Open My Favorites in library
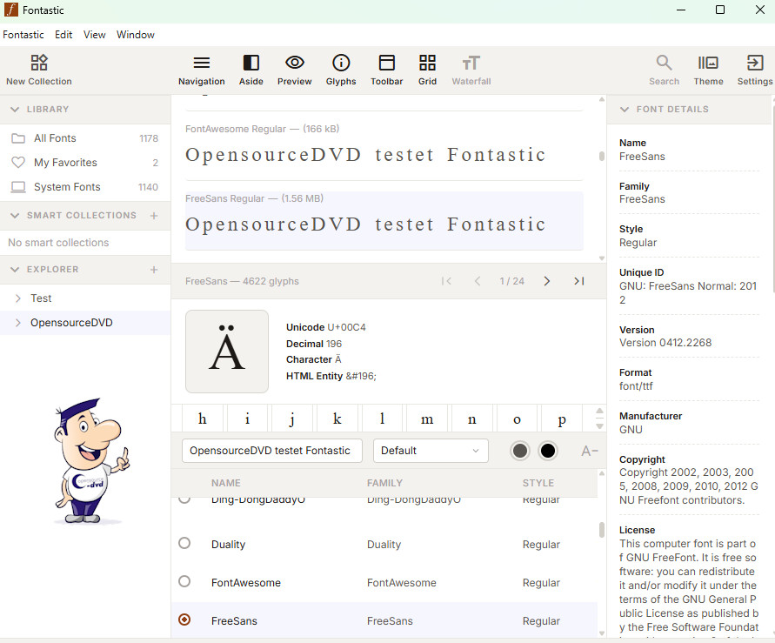Viewport: 775px width, 643px height. point(65,163)
